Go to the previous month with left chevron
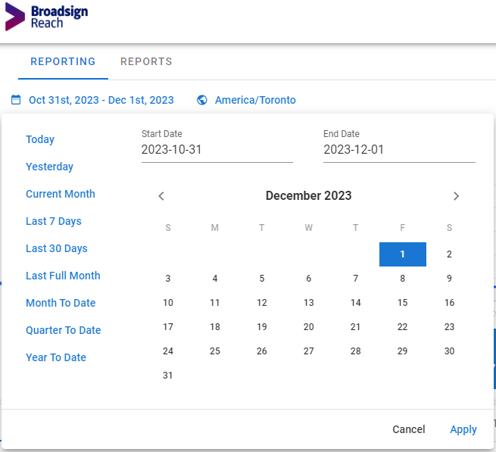 (161, 196)
